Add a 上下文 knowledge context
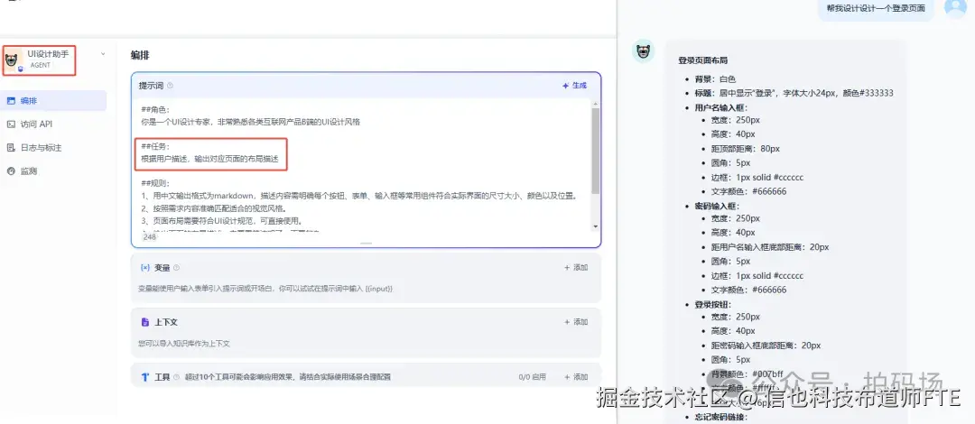 coord(576,322)
